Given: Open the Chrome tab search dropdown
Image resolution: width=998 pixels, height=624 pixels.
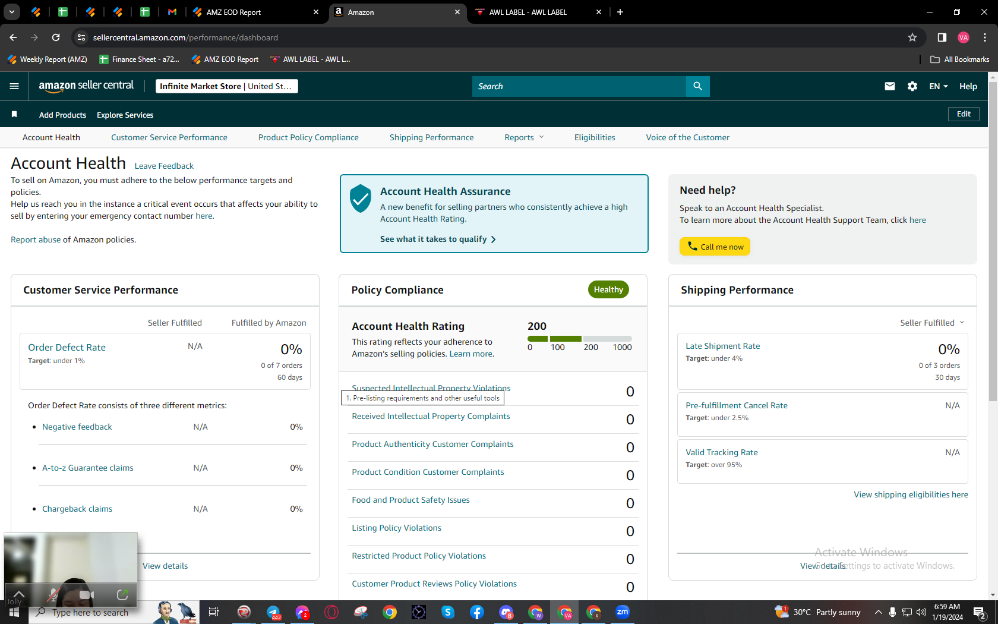Looking at the screenshot, I should [12, 12].
